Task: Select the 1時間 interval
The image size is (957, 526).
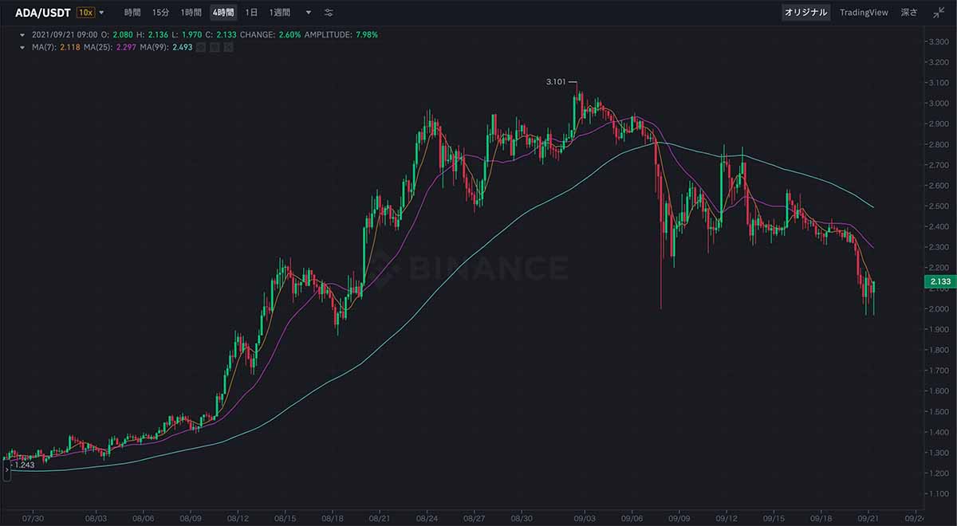Action: (191, 13)
